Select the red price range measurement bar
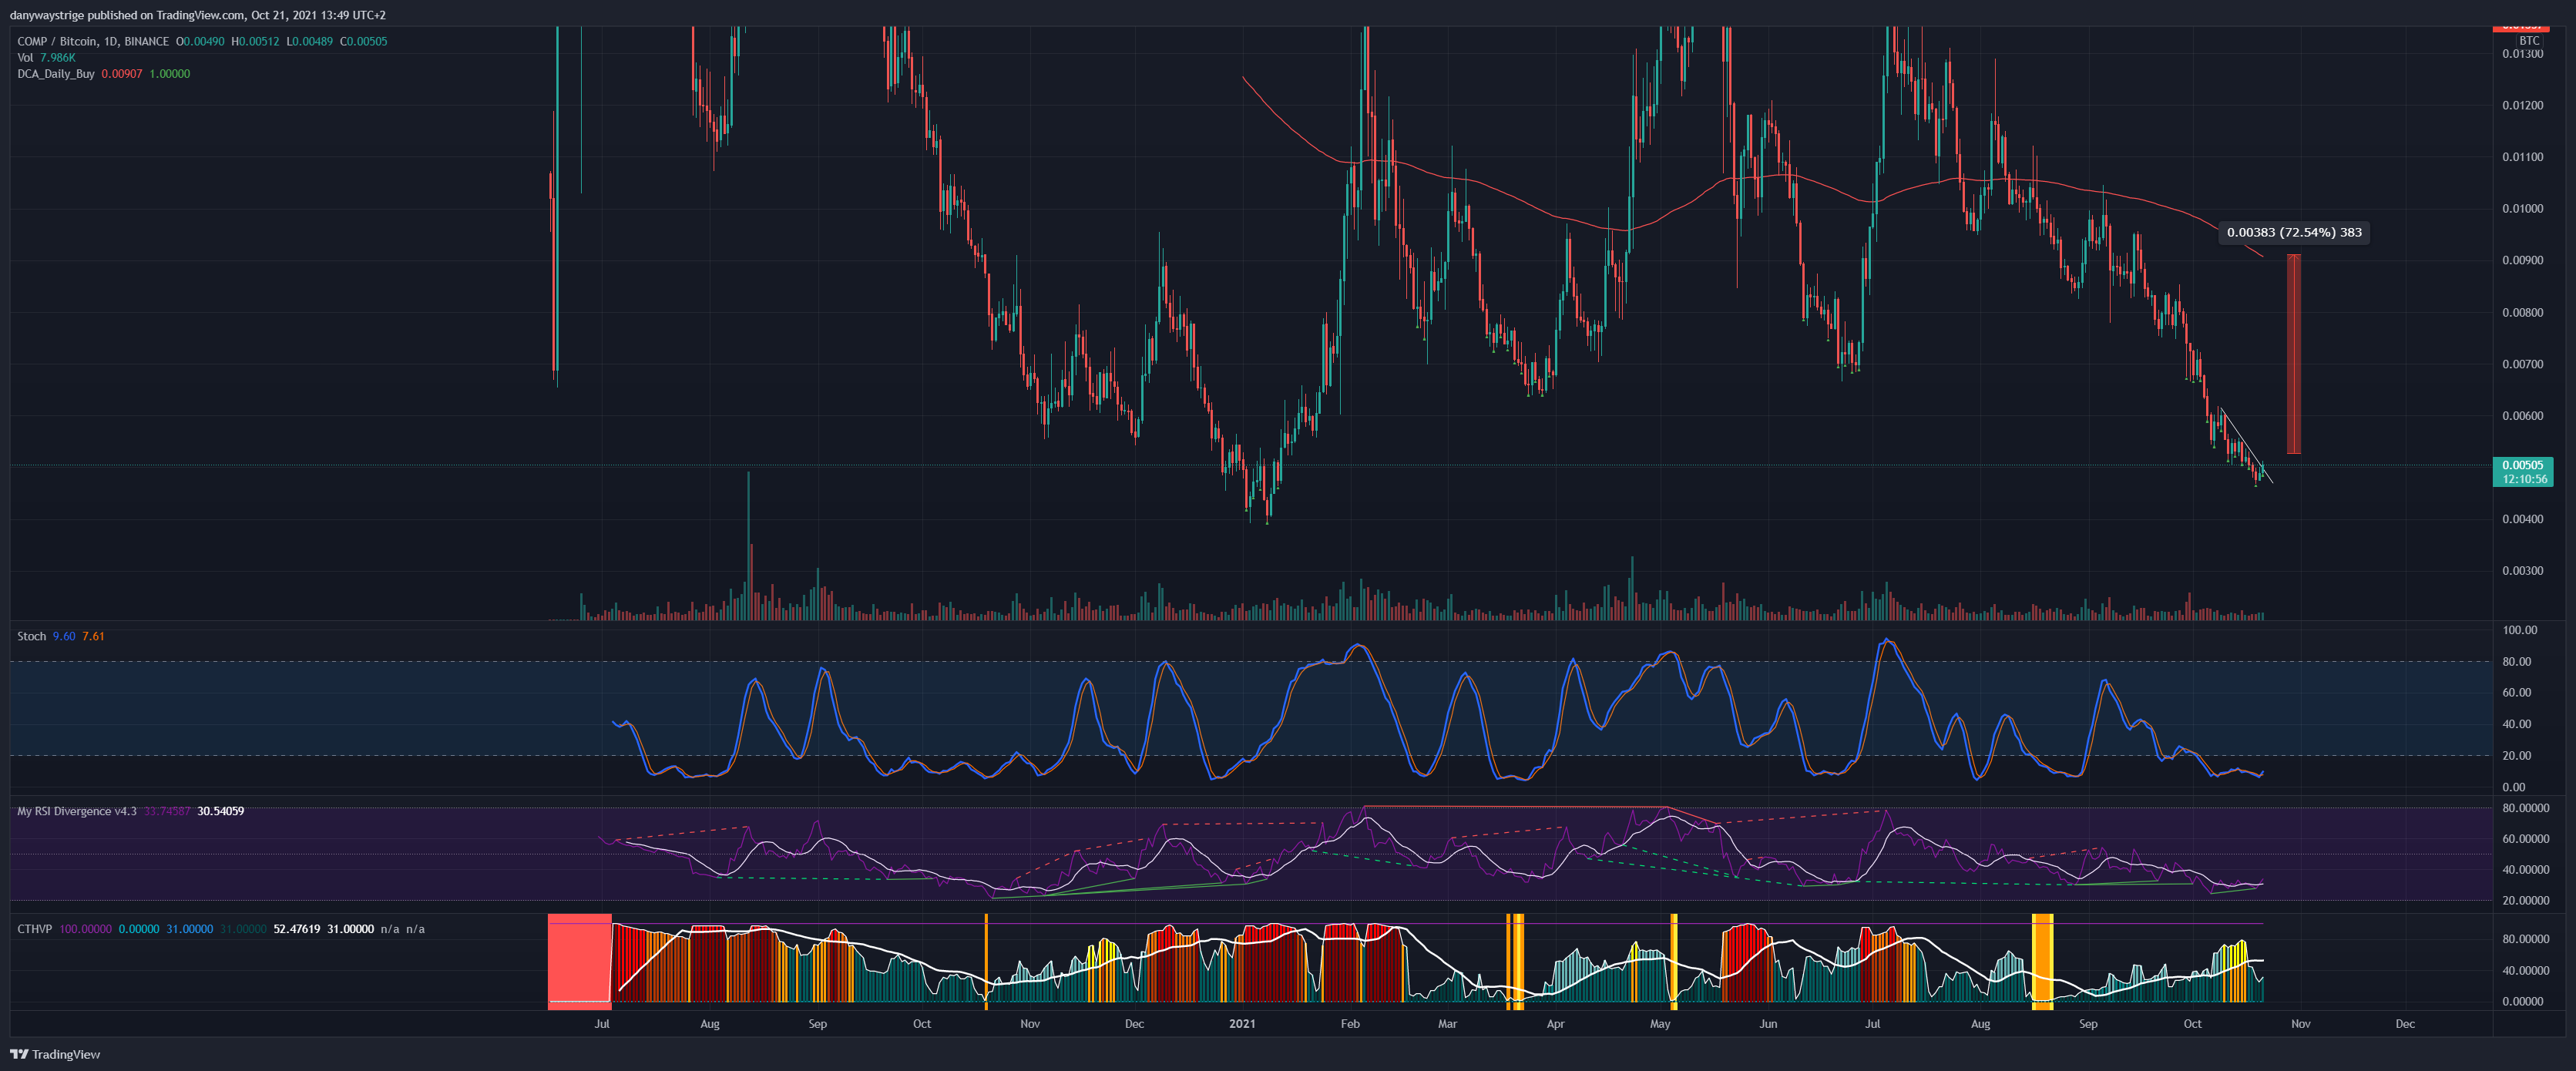The image size is (2576, 1071). coord(2294,354)
